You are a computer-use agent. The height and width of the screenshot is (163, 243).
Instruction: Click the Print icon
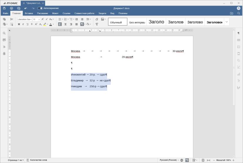(x=11, y=8)
